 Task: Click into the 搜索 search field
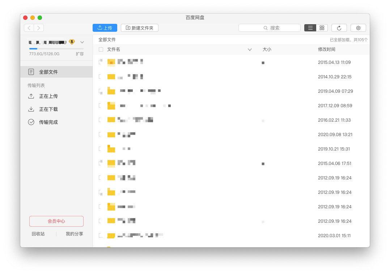coord(270,28)
